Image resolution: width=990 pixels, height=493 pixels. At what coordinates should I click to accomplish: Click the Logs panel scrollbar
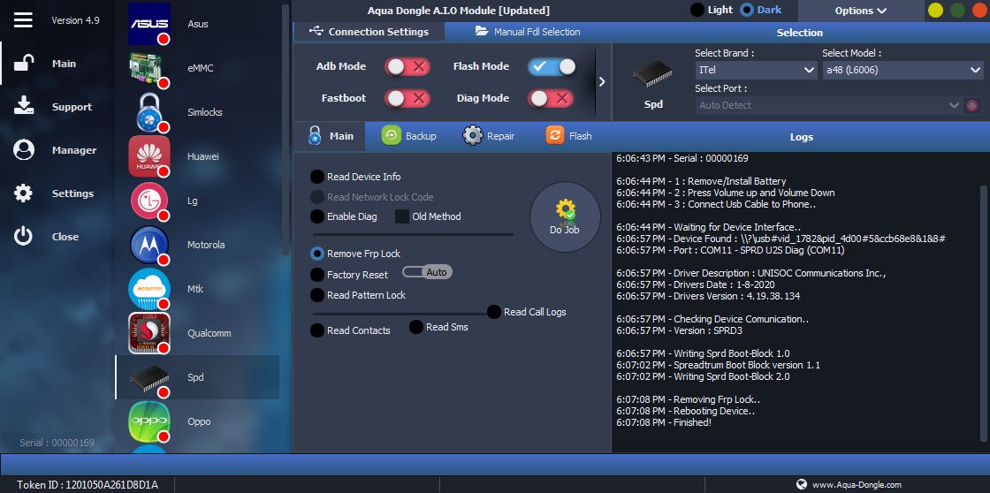click(985, 313)
